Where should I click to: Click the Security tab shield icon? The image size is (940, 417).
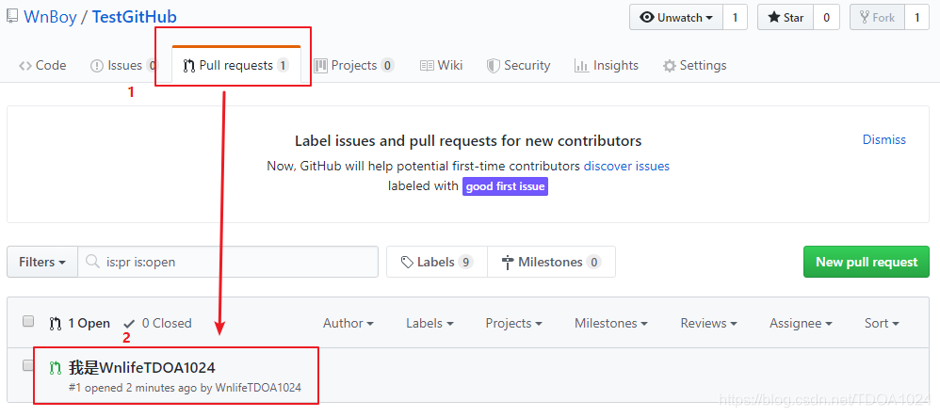tap(493, 66)
